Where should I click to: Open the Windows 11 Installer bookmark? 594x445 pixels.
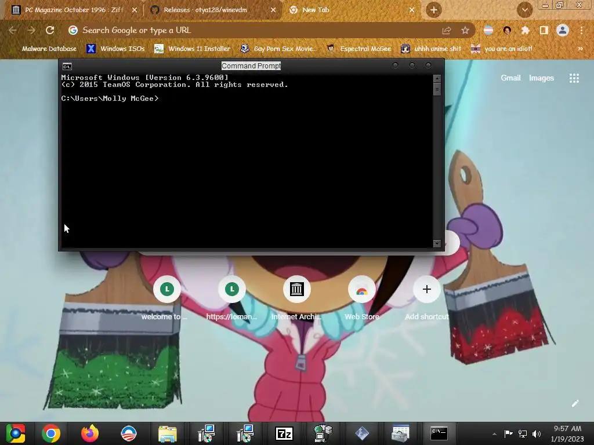193,49
